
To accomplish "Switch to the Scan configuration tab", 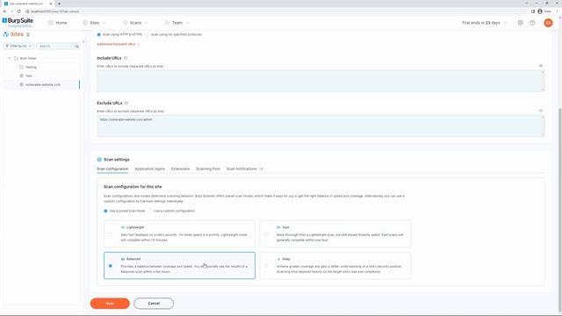I will (112, 169).
